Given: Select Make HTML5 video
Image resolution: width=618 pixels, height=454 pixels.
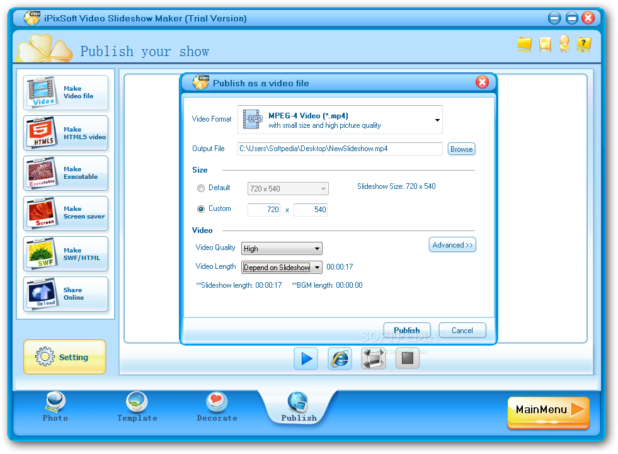Looking at the screenshot, I should click(66, 133).
